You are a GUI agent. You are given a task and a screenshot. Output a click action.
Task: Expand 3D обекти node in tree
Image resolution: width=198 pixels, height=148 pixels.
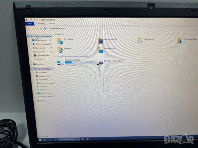tap(33, 73)
